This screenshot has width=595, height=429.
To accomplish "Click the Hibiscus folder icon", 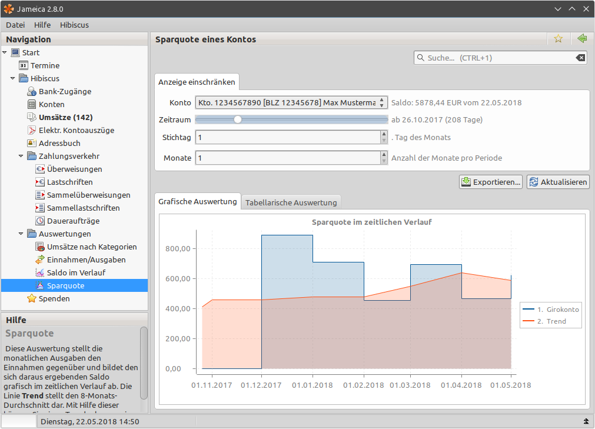I will point(24,78).
